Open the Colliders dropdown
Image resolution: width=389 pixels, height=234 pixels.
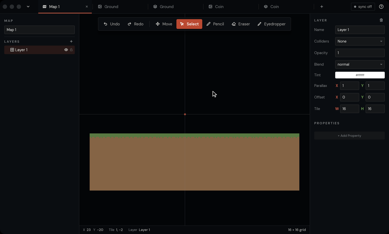pos(360,41)
